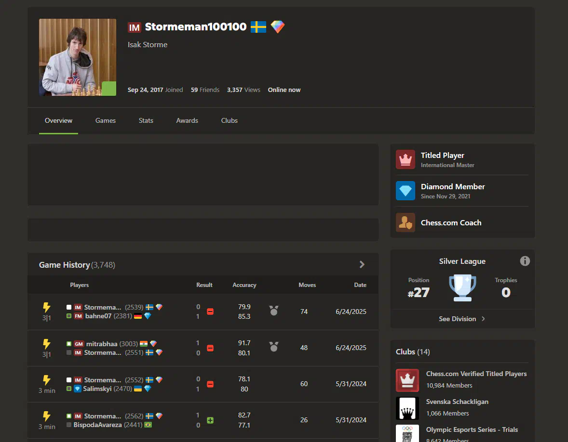The width and height of the screenshot is (568, 442).
Task: Click the win icon in the BispodaAvareza game
Action: pos(210,420)
